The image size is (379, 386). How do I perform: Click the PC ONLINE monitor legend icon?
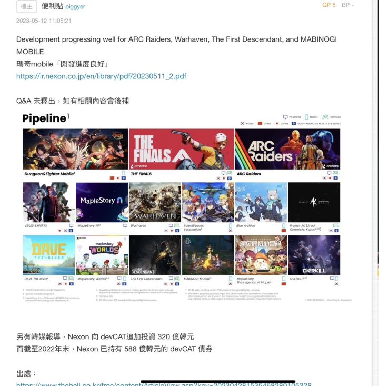click(x=285, y=117)
